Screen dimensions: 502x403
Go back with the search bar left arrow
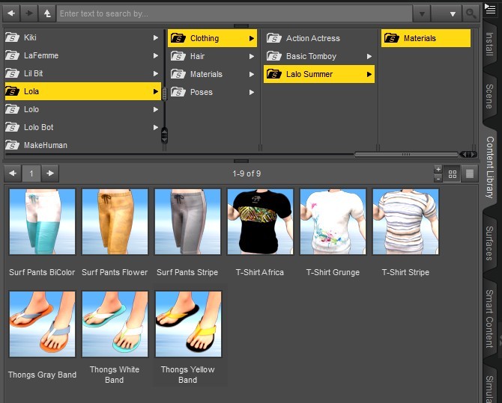tap(11, 13)
